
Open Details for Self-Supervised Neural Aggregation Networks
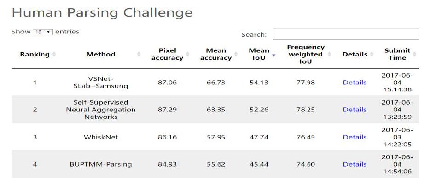[x=355, y=110]
